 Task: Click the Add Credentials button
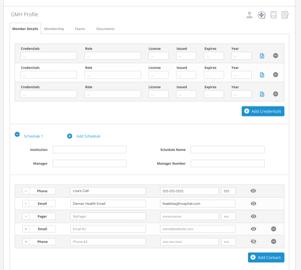point(263,111)
